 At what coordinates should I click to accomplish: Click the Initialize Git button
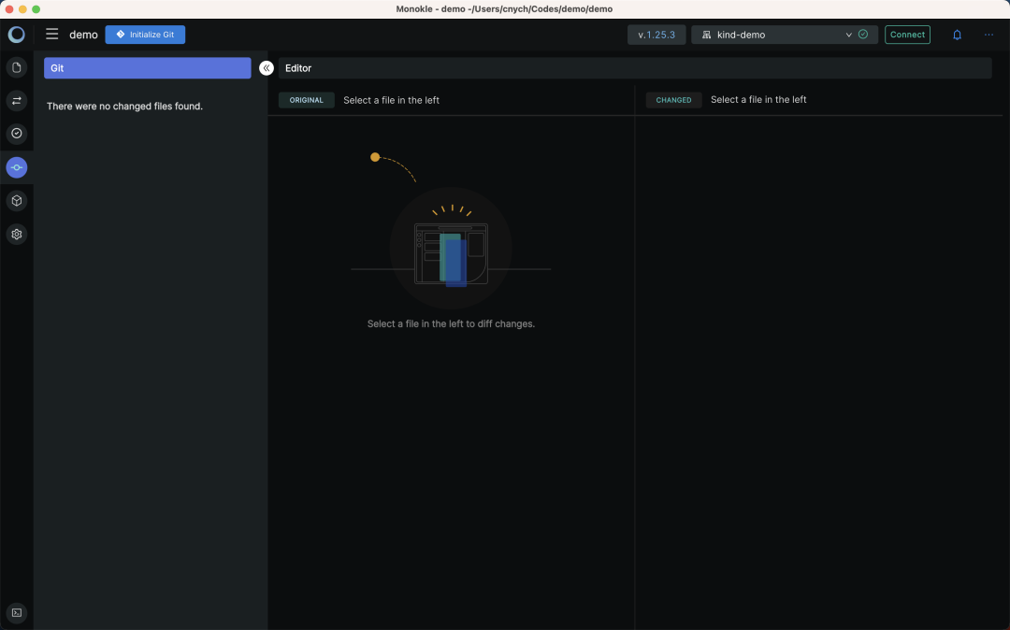tap(145, 35)
